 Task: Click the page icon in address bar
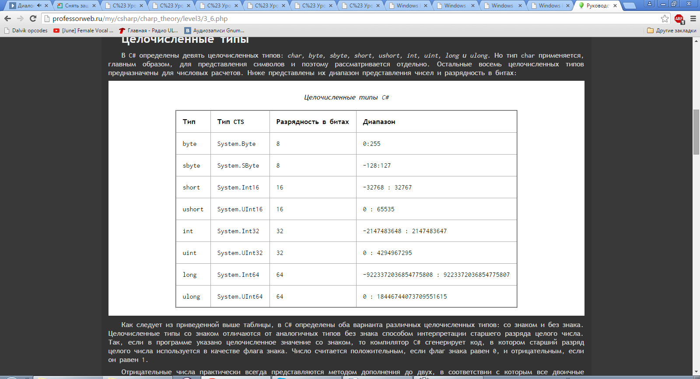tap(47, 19)
